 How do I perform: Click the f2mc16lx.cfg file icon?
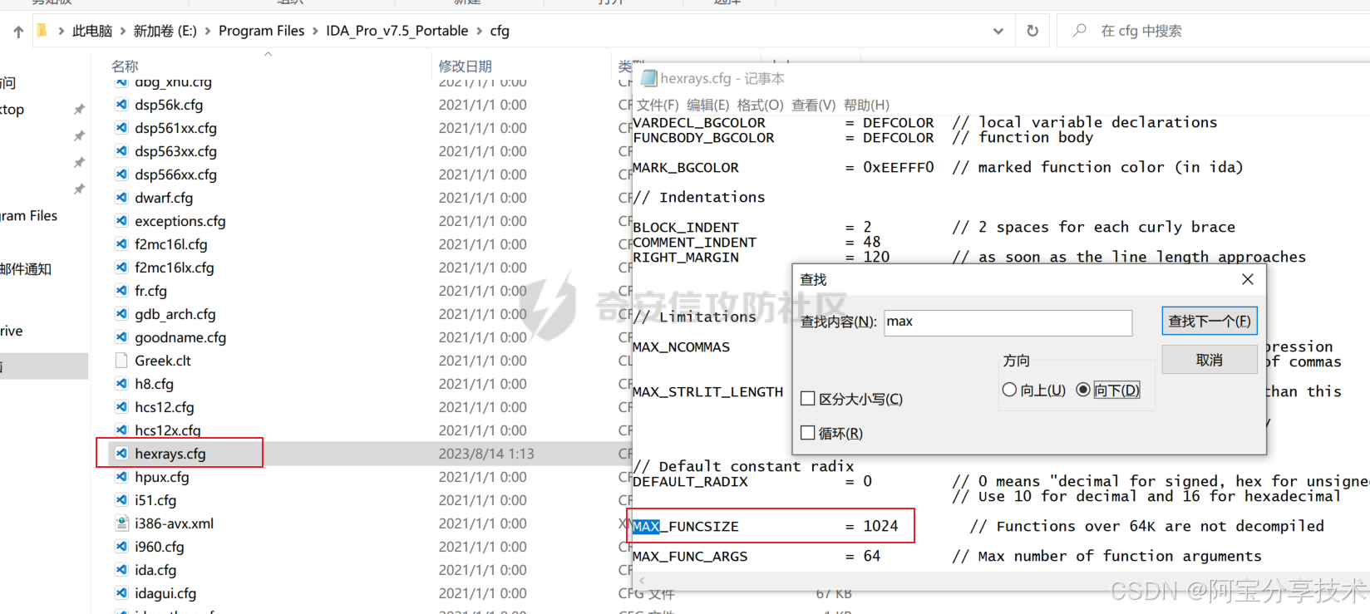coord(121,268)
